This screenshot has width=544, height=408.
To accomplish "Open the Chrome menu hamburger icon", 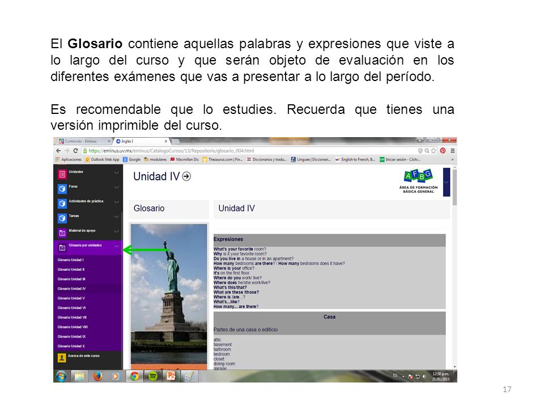I will pyautogui.click(x=452, y=151).
